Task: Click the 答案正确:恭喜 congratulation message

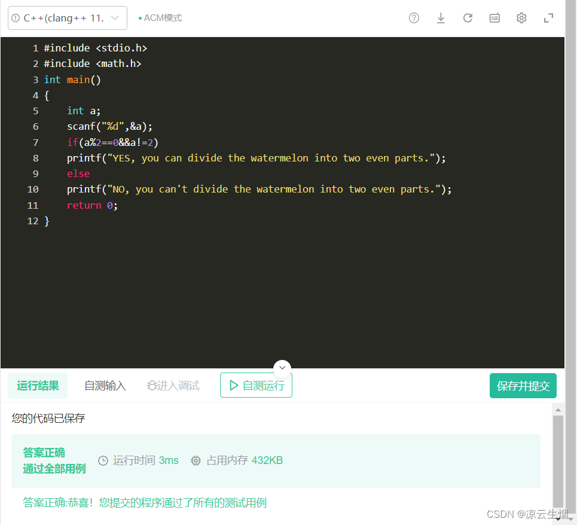Action: point(145,502)
